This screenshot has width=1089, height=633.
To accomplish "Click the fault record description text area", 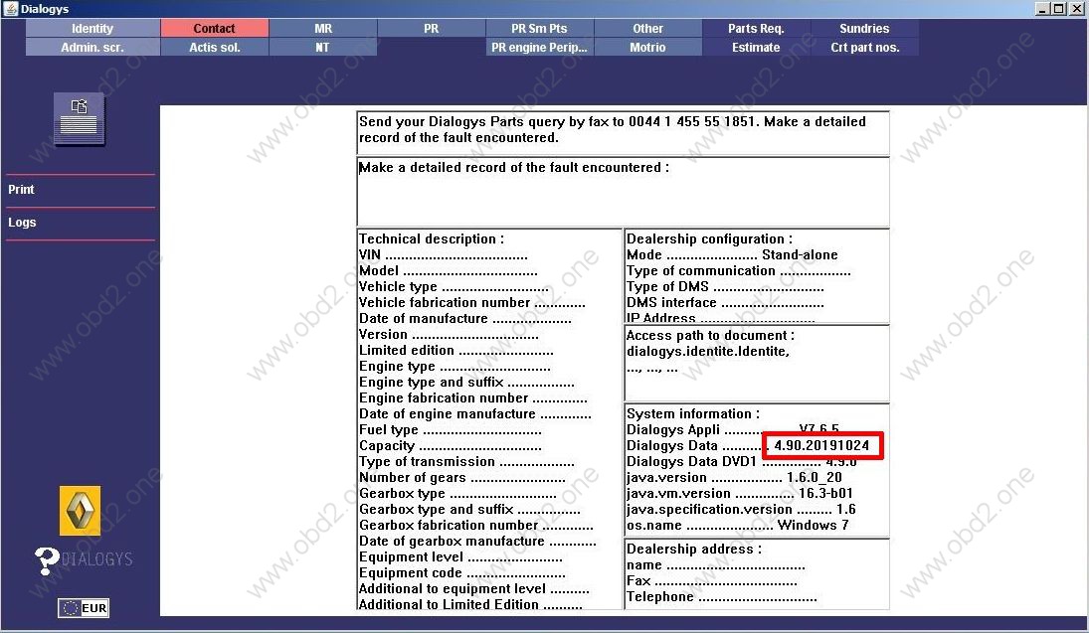I will click(622, 199).
